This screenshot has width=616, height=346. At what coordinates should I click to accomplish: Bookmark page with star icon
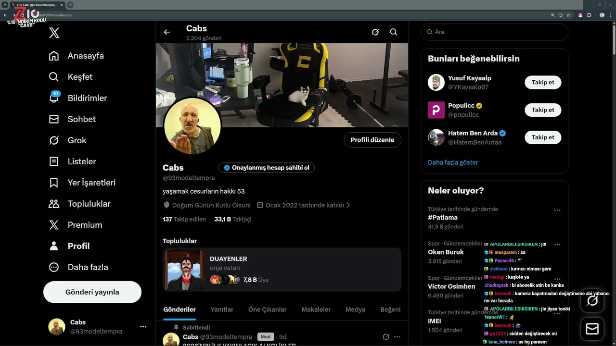click(x=568, y=15)
